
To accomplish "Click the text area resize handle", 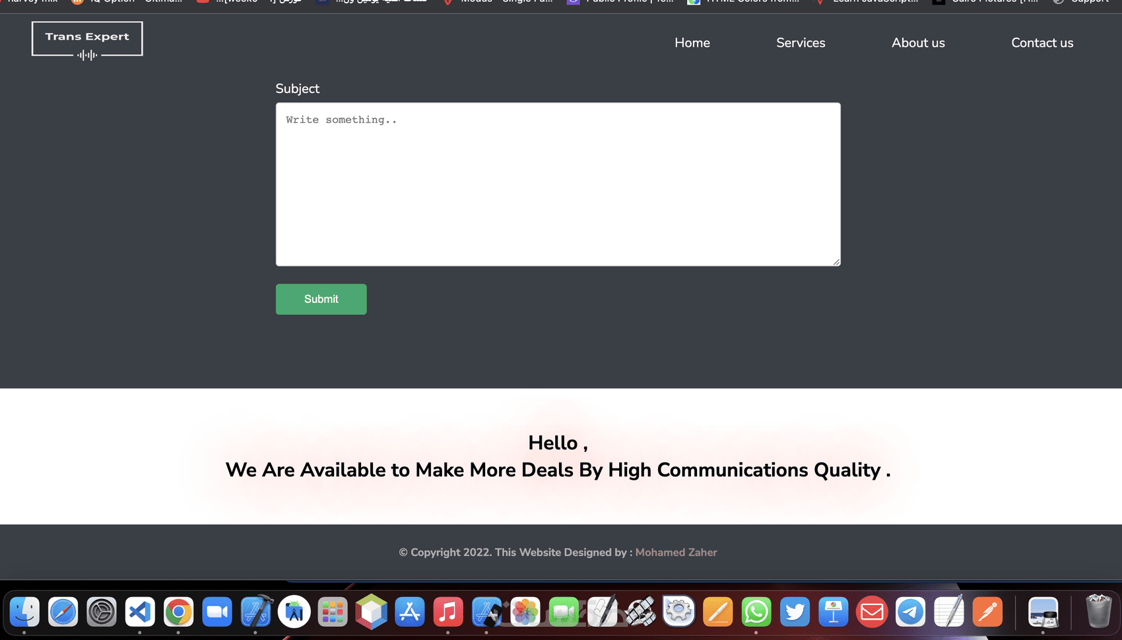I will pos(836,262).
